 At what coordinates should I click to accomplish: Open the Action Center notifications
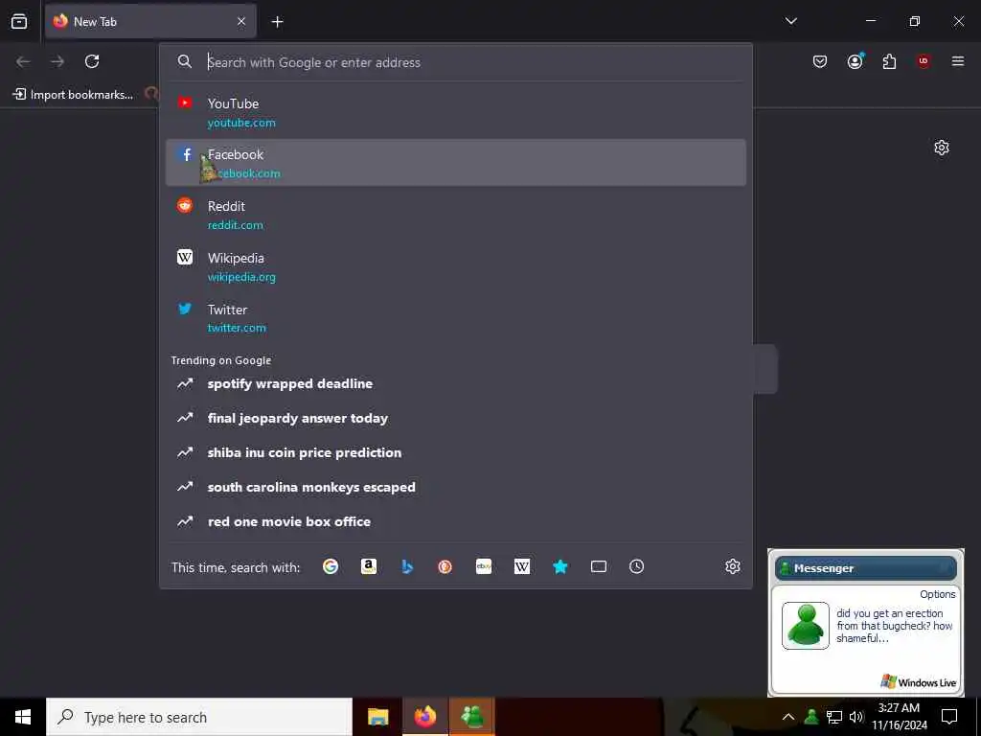point(949,717)
